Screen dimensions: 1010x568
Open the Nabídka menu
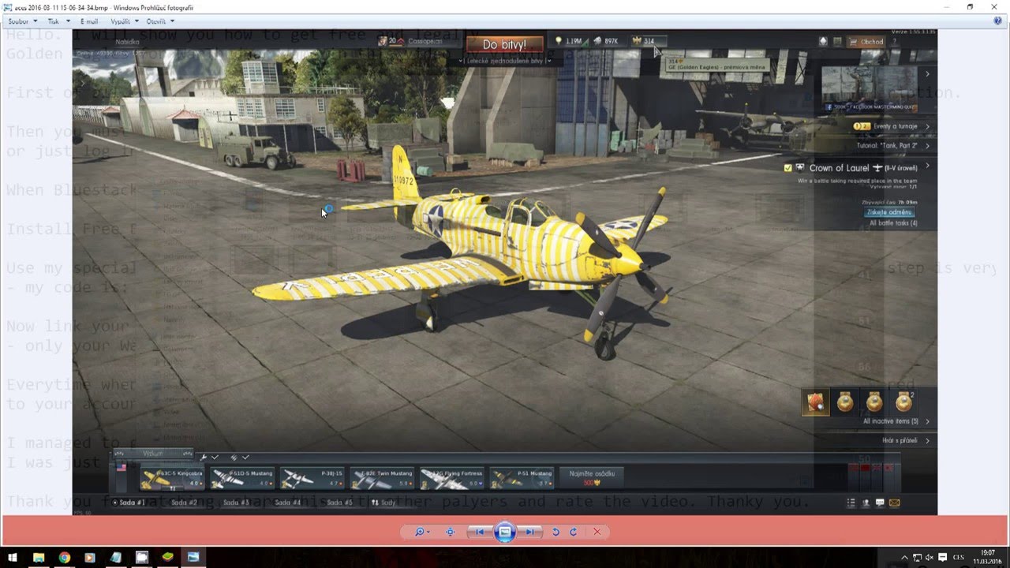coord(127,42)
